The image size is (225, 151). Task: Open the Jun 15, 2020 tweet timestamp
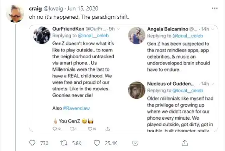tap(83, 8)
